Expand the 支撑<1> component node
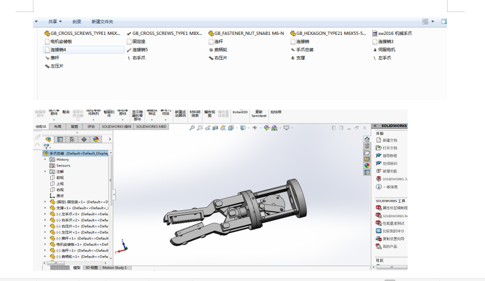This screenshot has height=281, width=485. click(45, 208)
